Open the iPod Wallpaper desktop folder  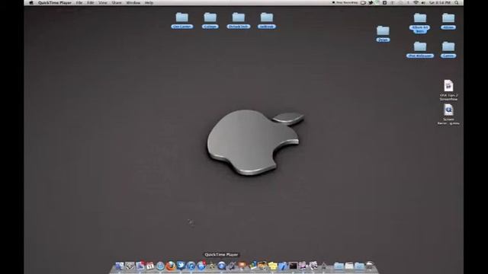click(420, 49)
